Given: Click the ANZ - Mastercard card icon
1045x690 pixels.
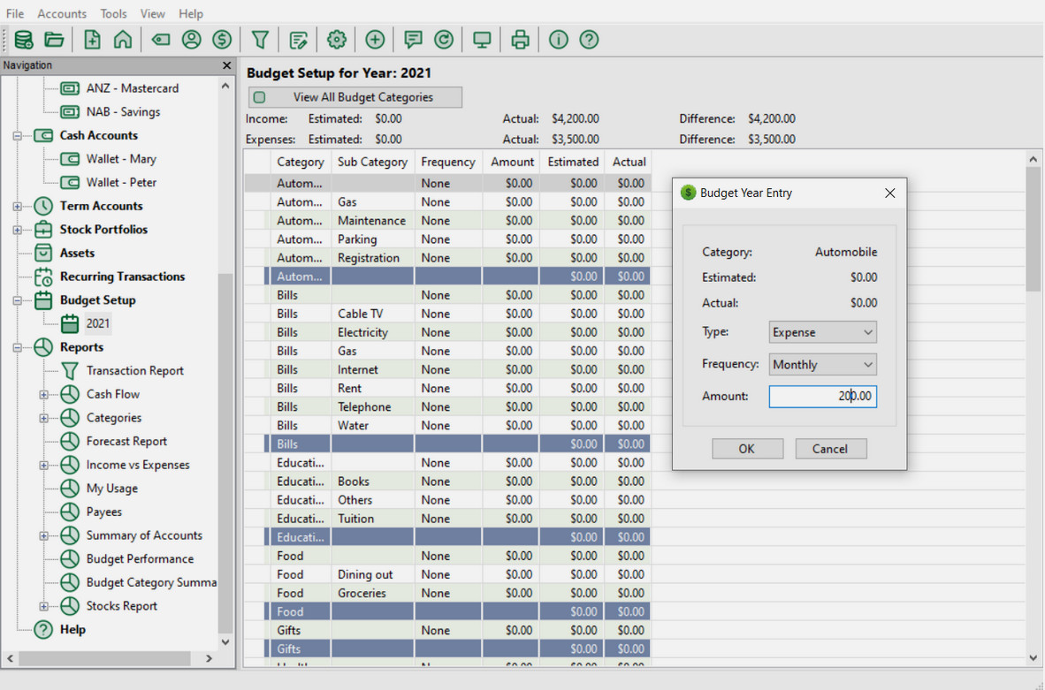Looking at the screenshot, I should pyautogui.click(x=70, y=88).
